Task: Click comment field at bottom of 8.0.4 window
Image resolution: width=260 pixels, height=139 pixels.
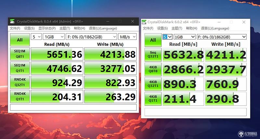Action: point(73,107)
